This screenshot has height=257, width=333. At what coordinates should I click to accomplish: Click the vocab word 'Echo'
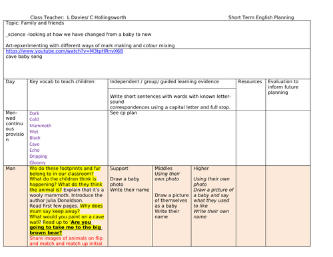(35, 150)
